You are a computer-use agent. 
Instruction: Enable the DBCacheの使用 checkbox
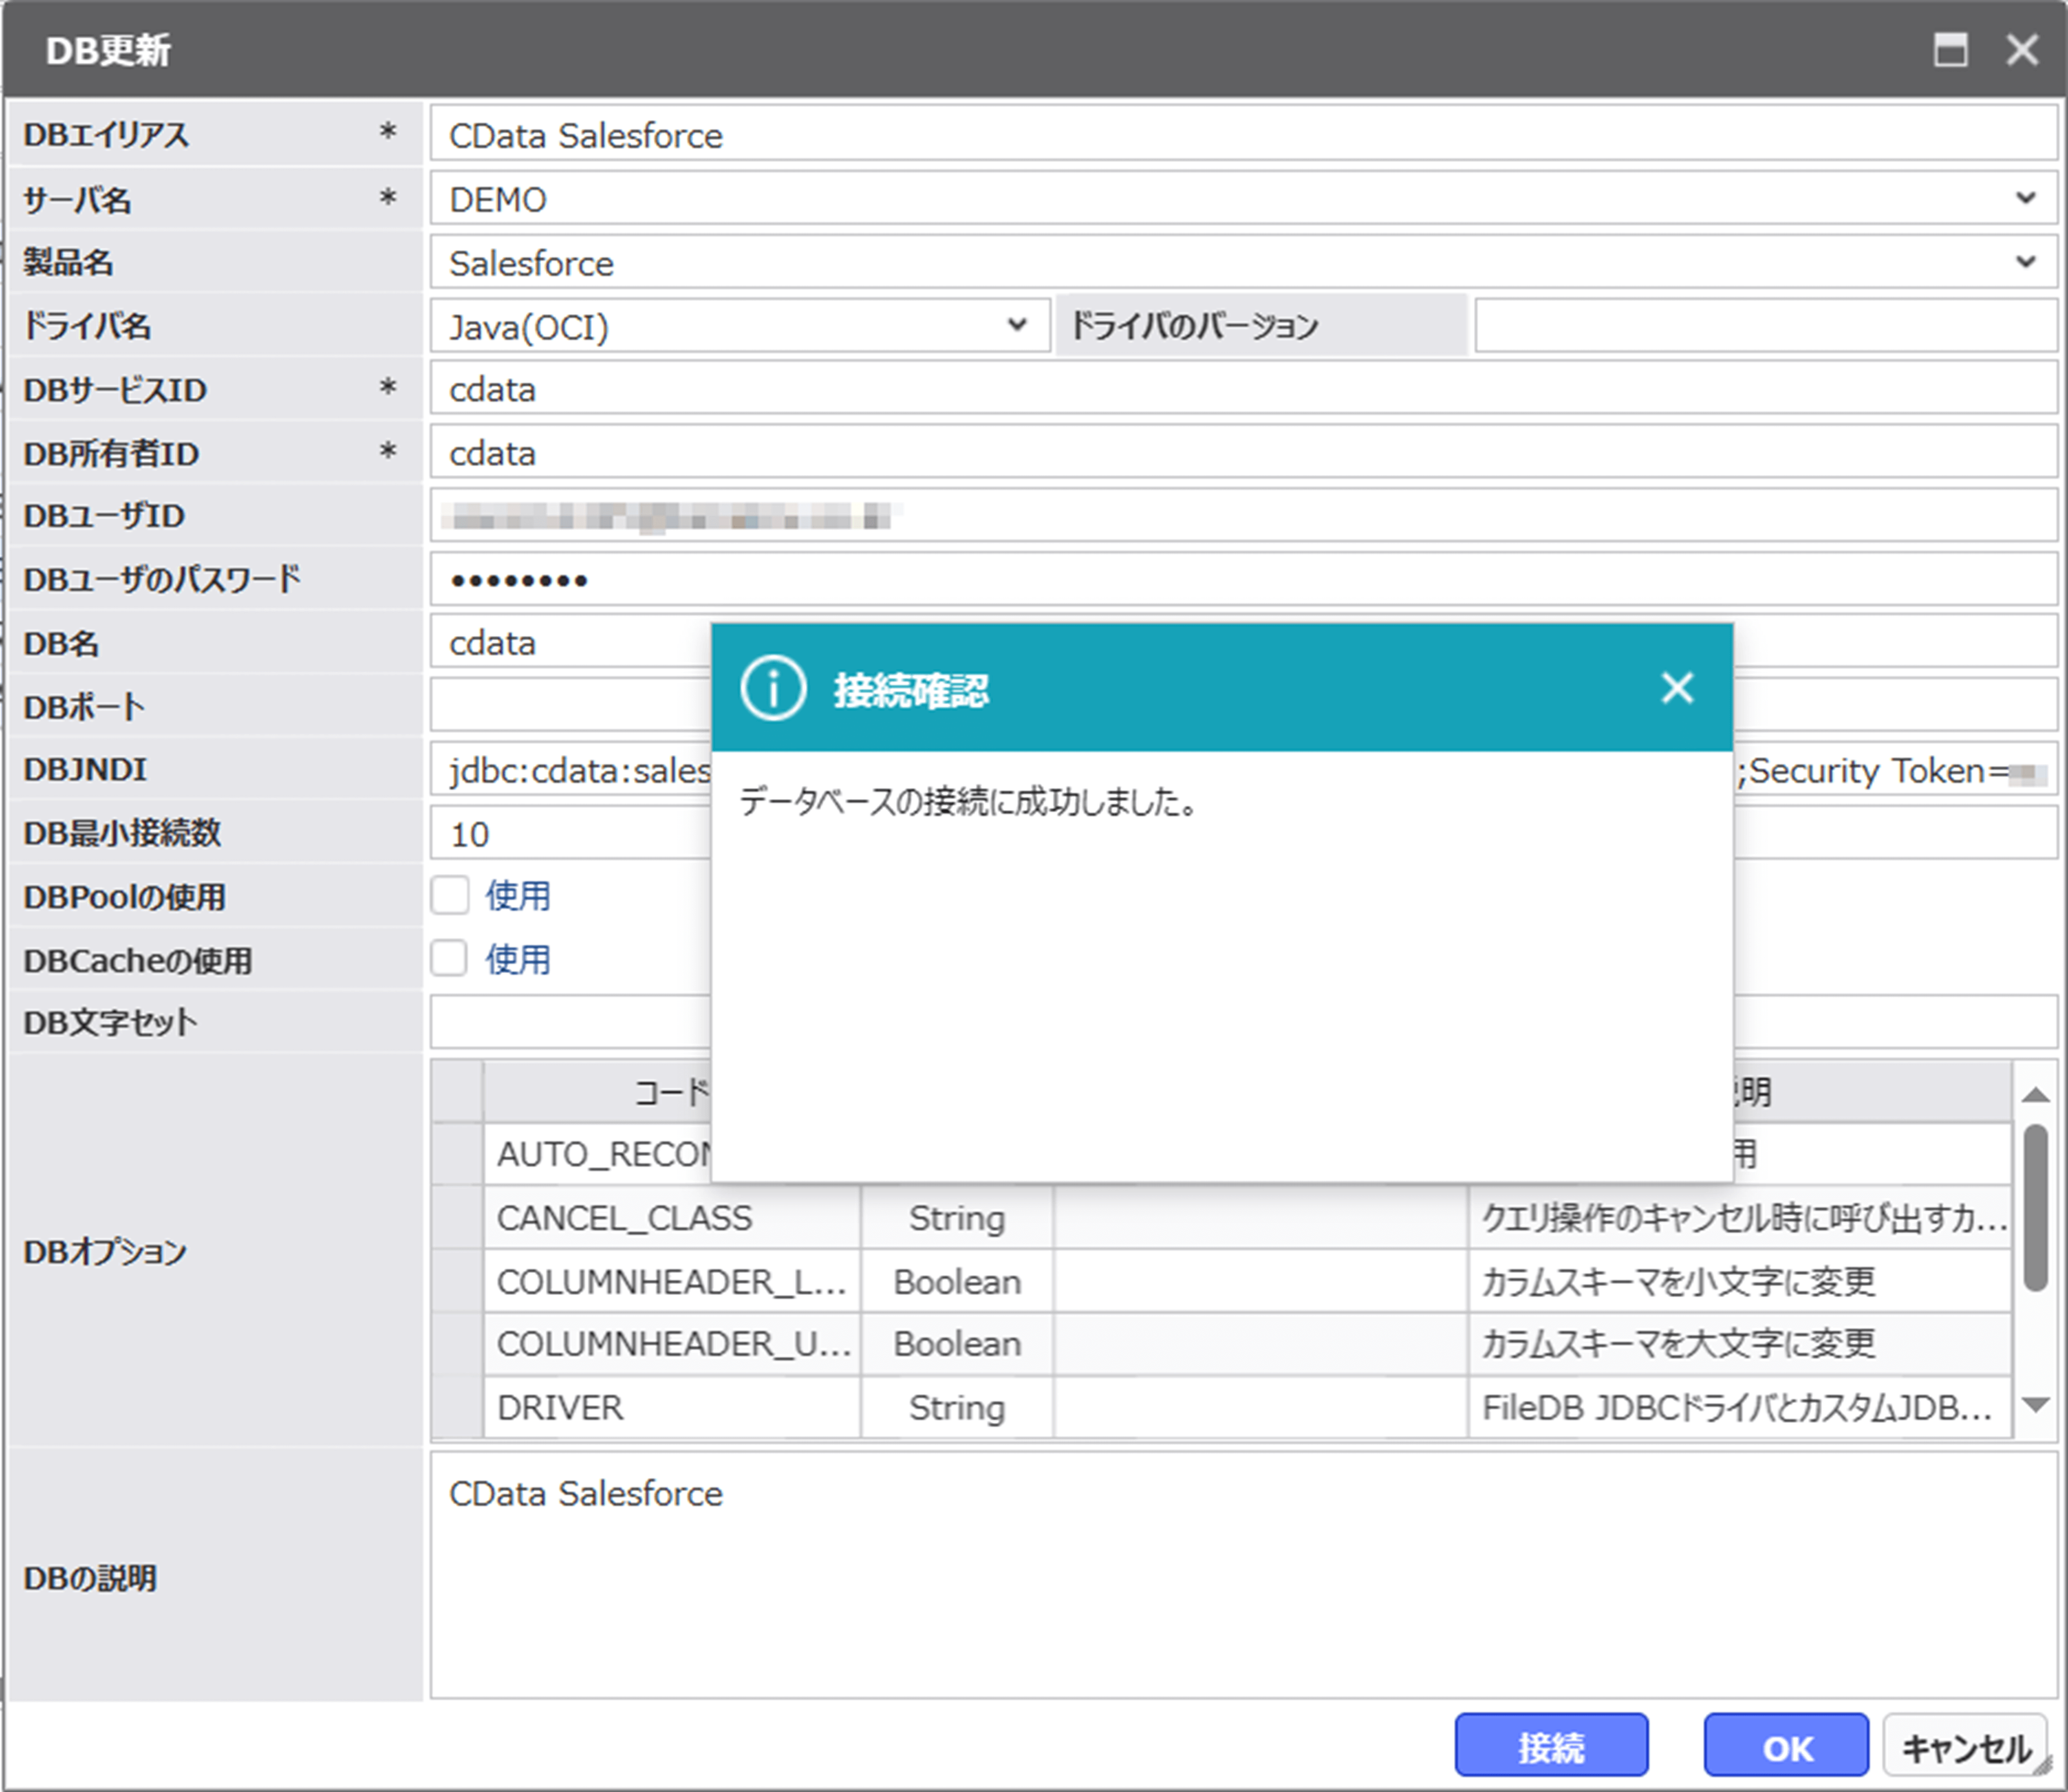point(450,958)
